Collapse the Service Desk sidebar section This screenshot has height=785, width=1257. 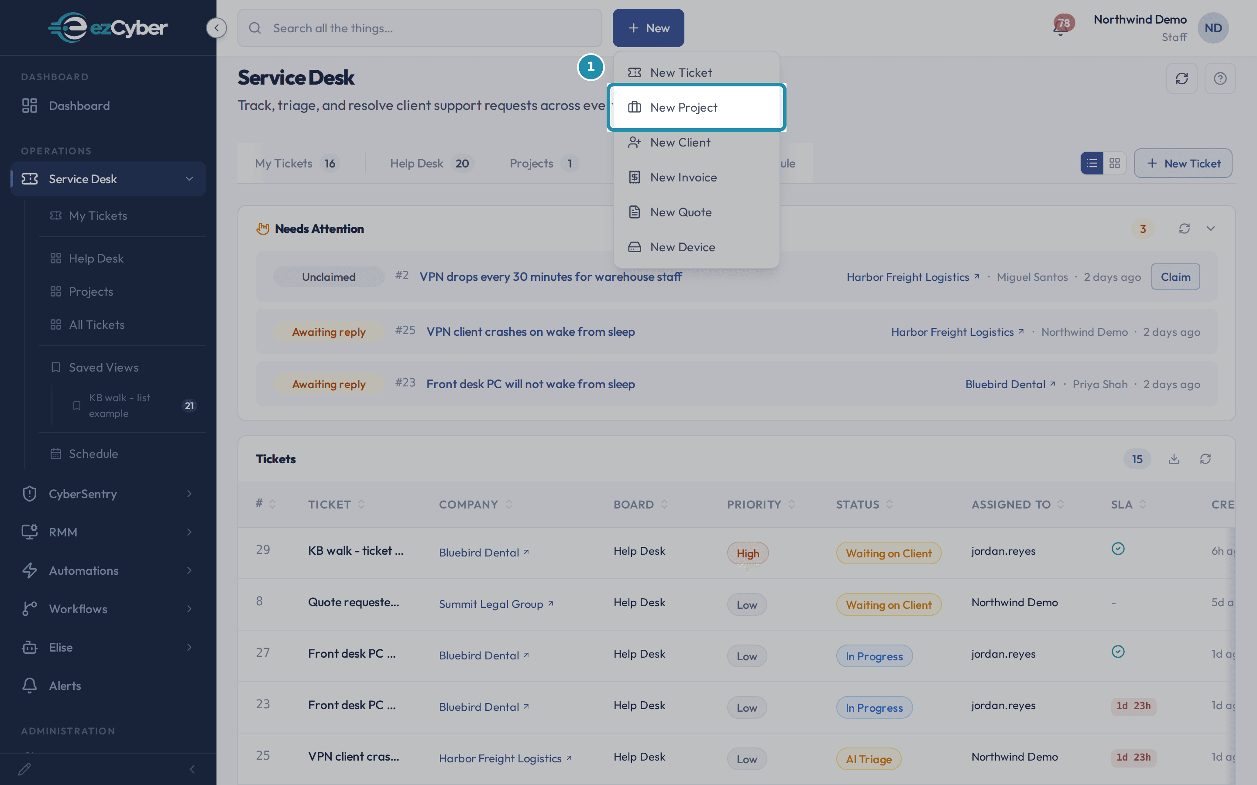(x=189, y=179)
